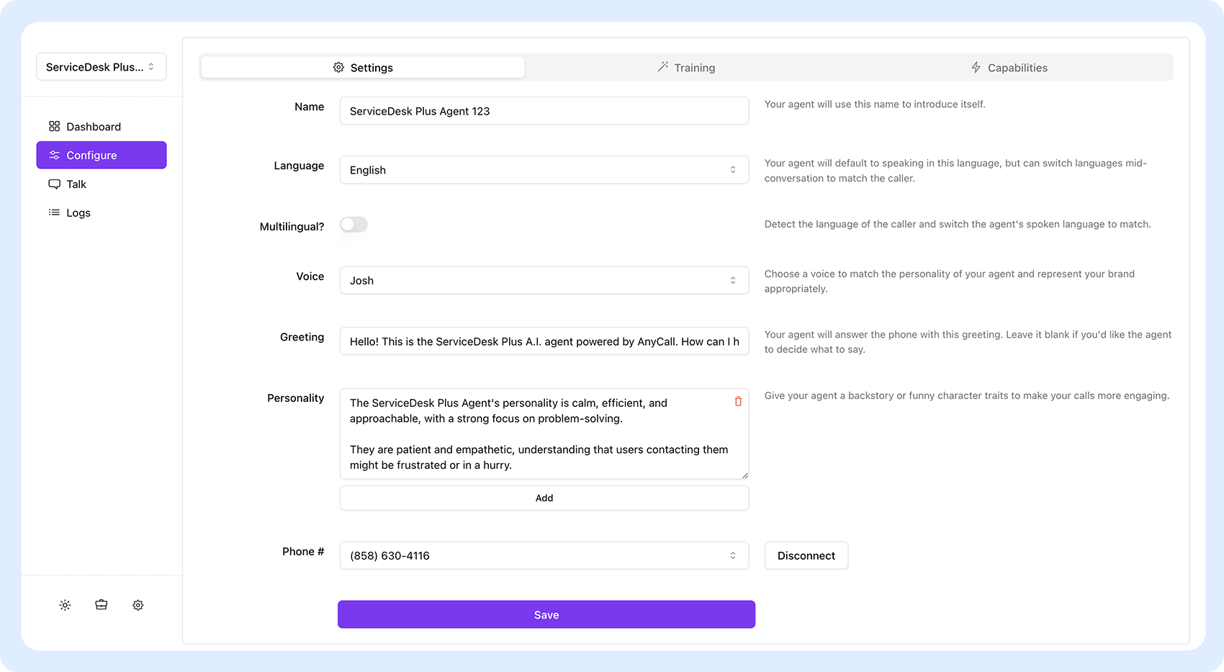The width and height of the screenshot is (1224, 672).
Task: Click the purple Save button
Action: click(546, 614)
